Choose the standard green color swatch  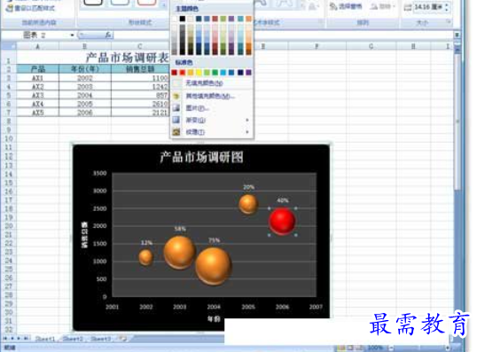point(215,73)
